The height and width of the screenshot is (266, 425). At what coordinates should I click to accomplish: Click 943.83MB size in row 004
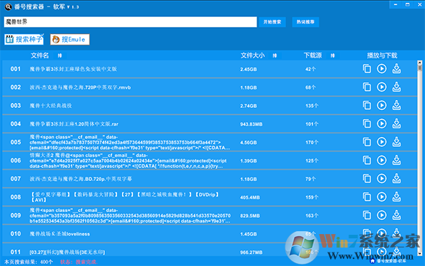251,124
